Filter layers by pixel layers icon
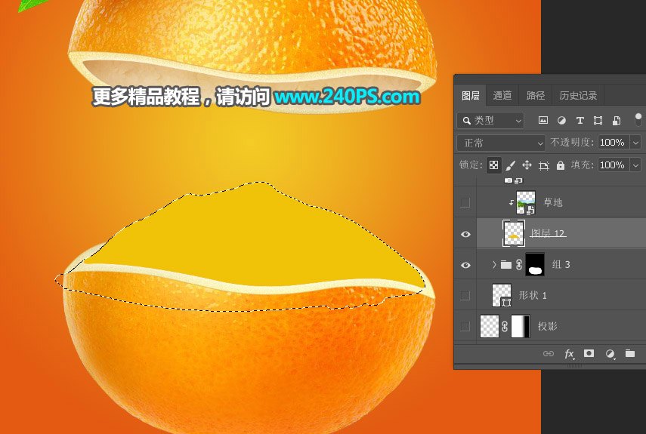This screenshot has height=434, width=646. [x=543, y=121]
